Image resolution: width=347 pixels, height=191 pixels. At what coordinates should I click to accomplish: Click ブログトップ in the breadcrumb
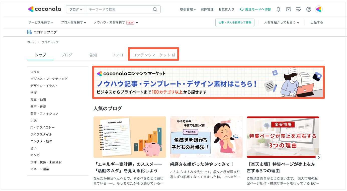point(50,42)
